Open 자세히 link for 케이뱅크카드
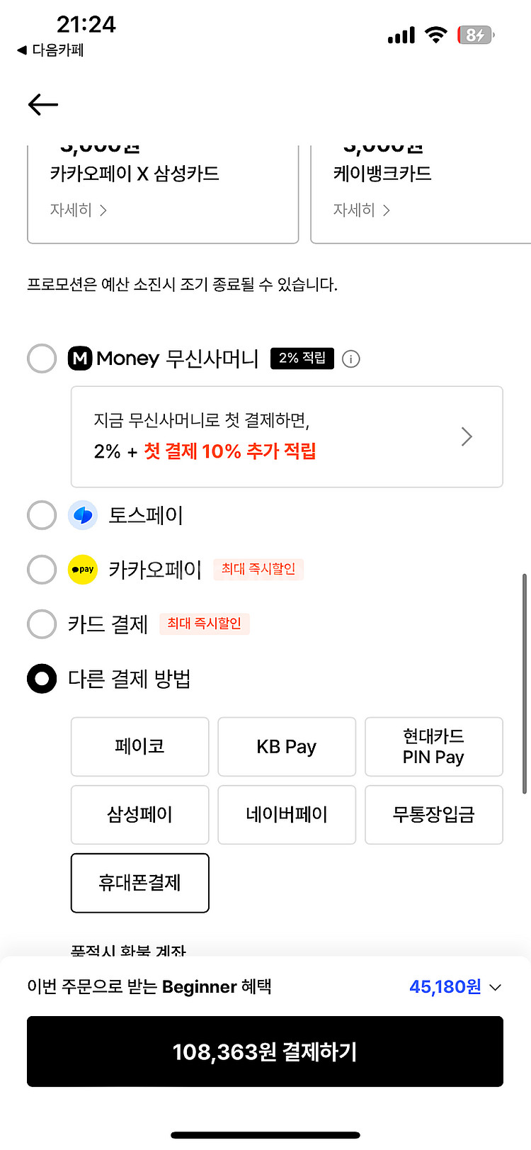Viewport: 531px width, 1150px height. [361, 210]
